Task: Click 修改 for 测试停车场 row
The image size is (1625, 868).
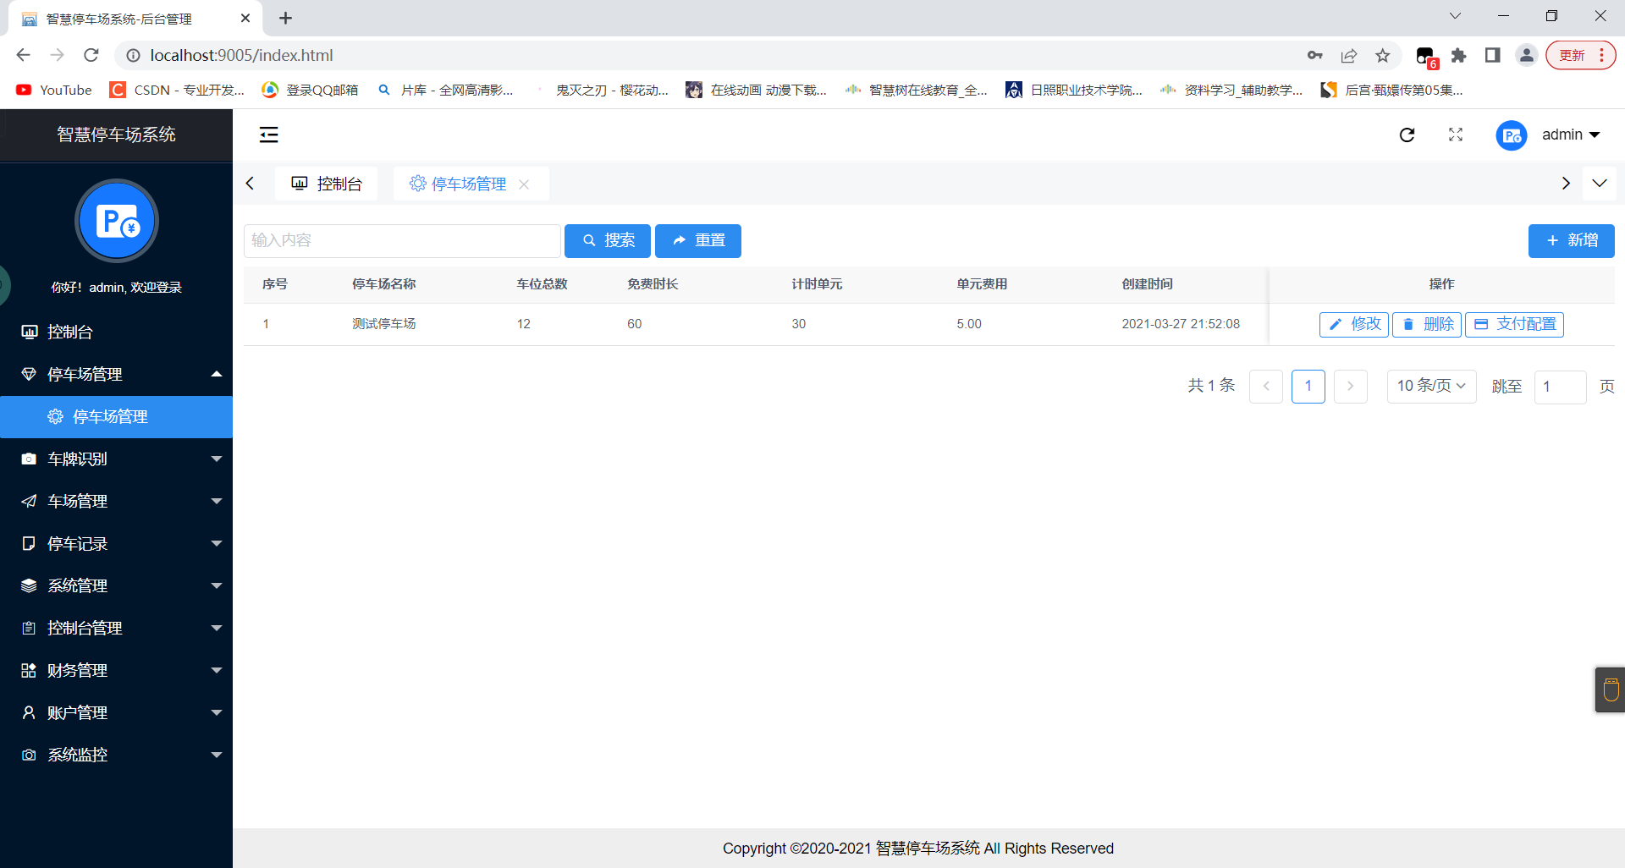Action: (x=1354, y=324)
